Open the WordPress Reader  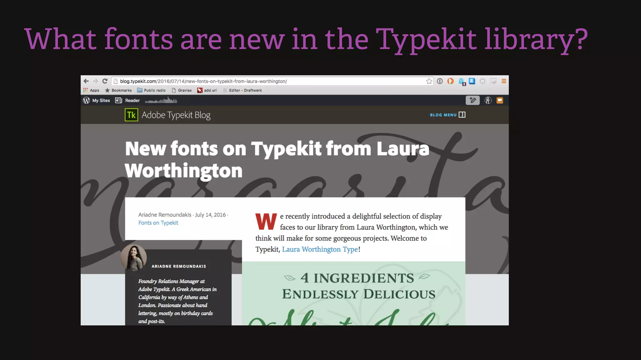127,100
